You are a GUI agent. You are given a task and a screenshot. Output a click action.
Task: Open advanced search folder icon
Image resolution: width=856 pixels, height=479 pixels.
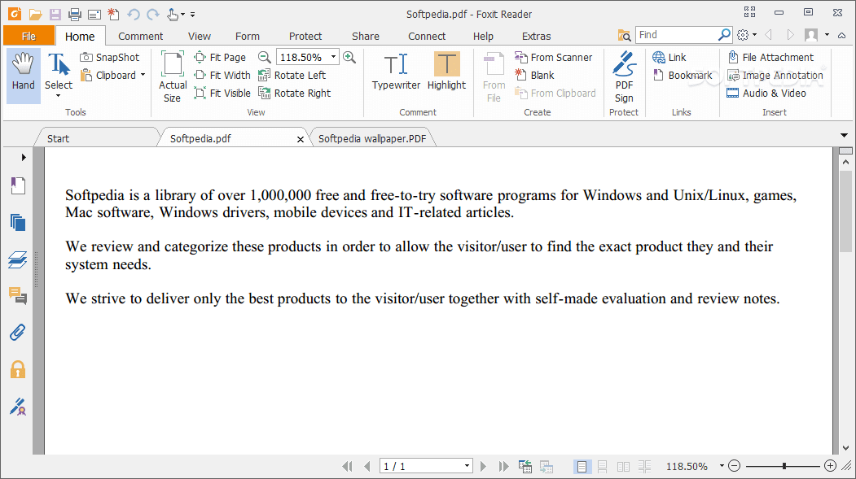pos(624,36)
